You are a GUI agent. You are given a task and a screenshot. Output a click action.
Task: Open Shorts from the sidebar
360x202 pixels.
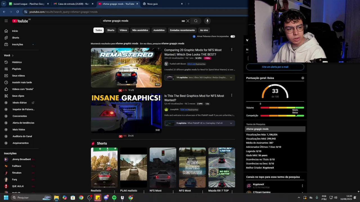click(15, 38)
